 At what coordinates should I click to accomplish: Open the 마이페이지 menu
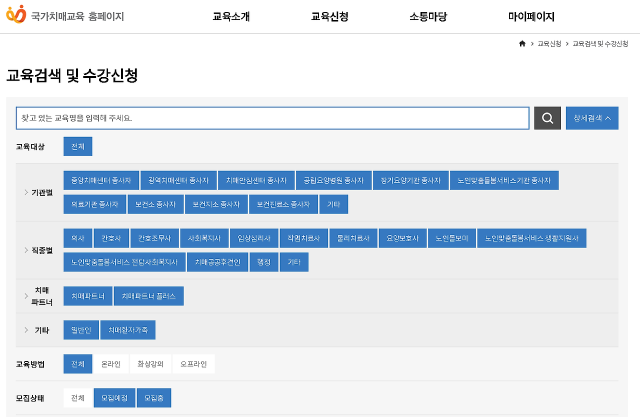[529, 16]
